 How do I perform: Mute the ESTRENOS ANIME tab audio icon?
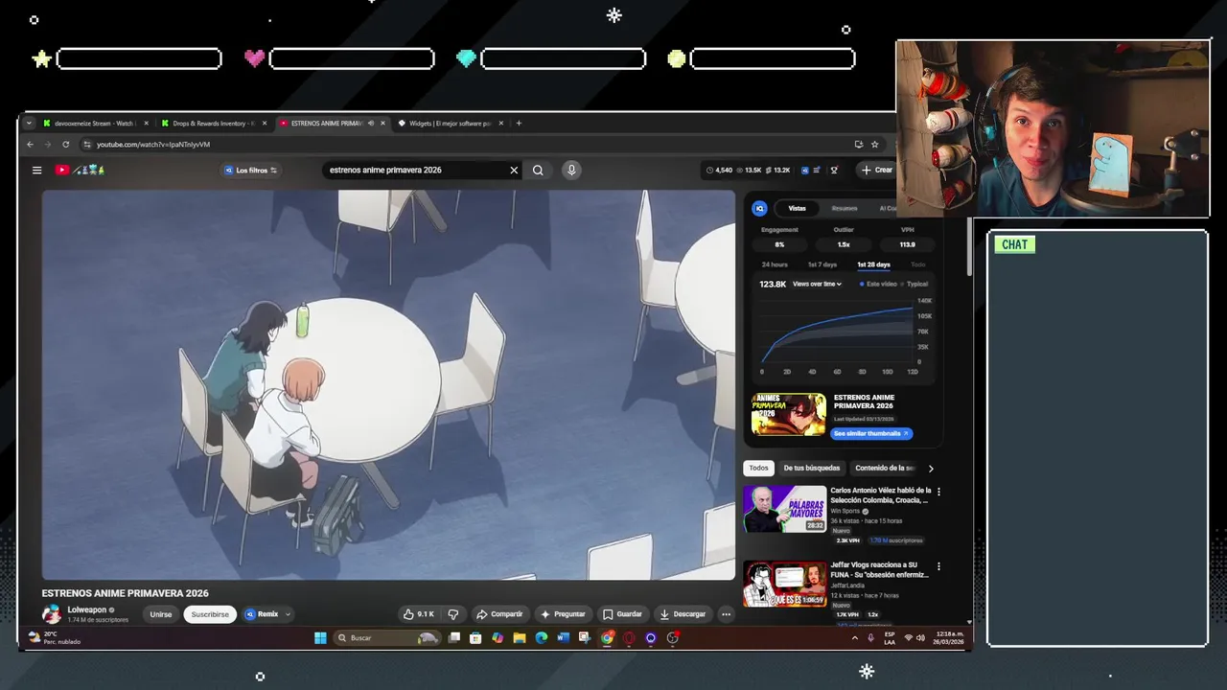click(371, 123)
